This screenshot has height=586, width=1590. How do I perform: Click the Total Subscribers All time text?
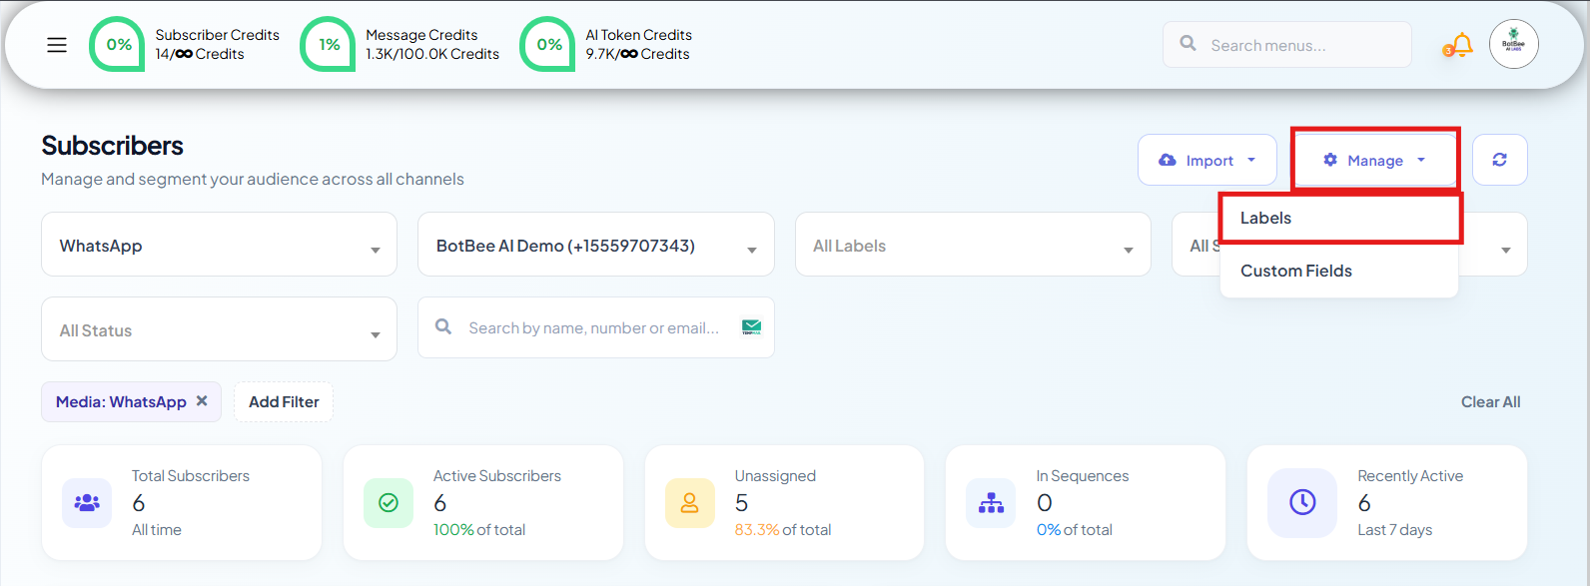157,530
